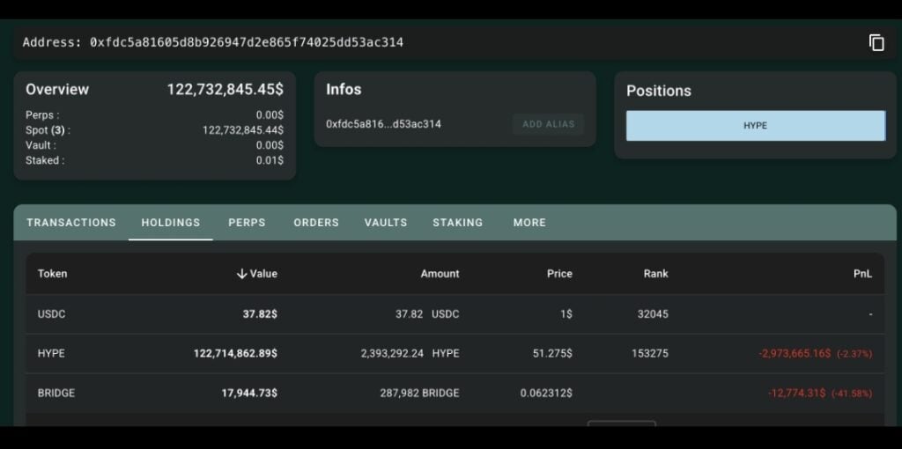Sort by Value using the down arrow
The height and width of the screenshot is (449, 902).
(x=241, y=274)
